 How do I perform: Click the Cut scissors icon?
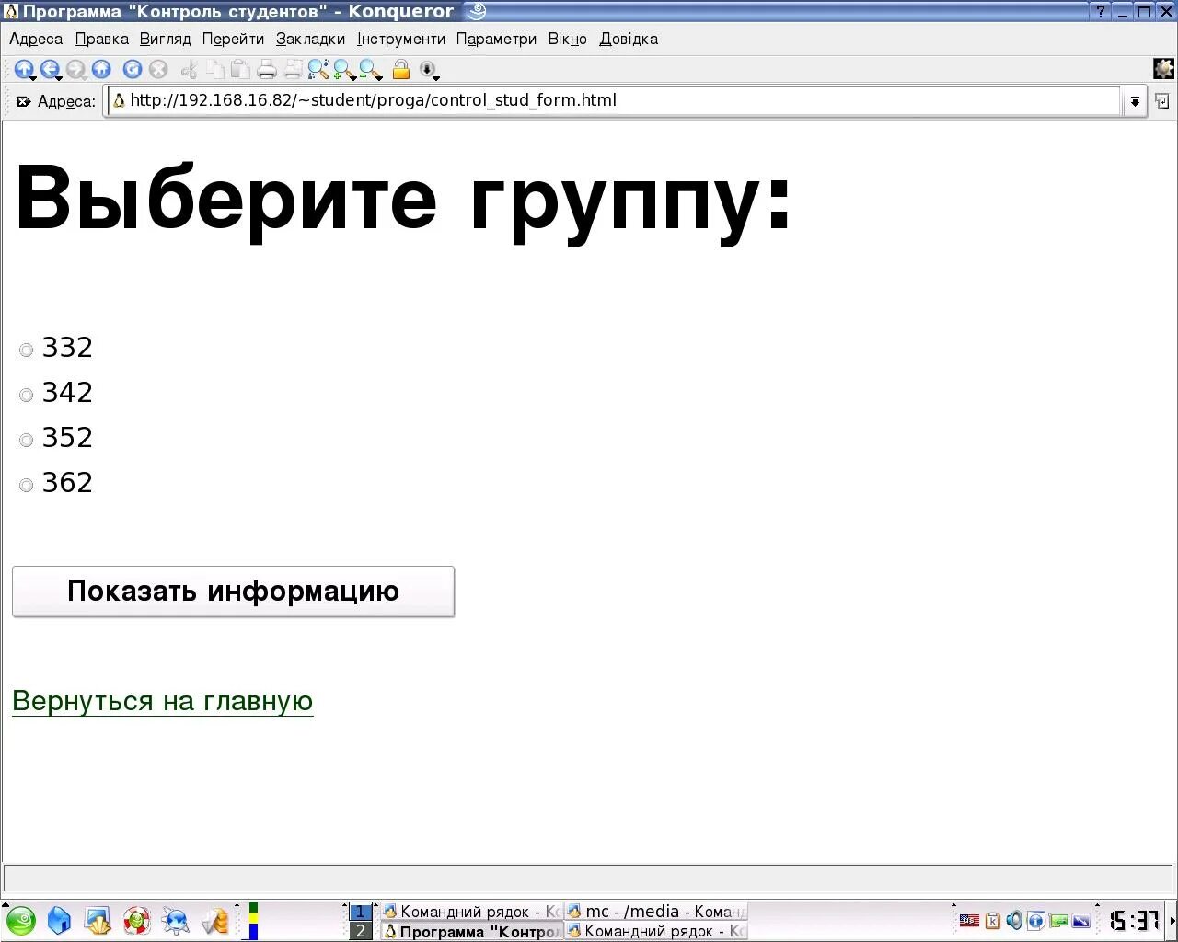click(190, 69)
